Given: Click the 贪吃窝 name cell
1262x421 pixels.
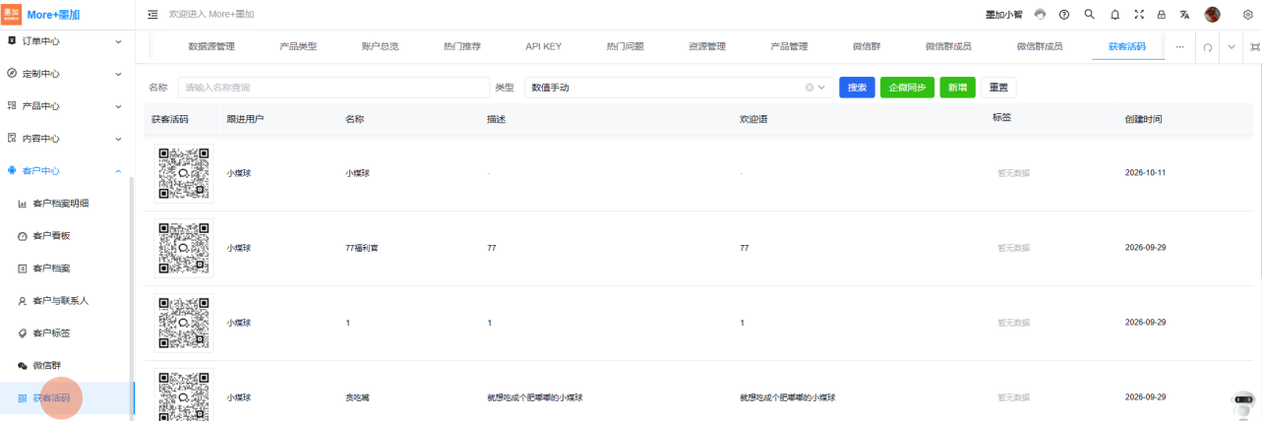Looking at the screenshot, I should (x=357, y=397).
